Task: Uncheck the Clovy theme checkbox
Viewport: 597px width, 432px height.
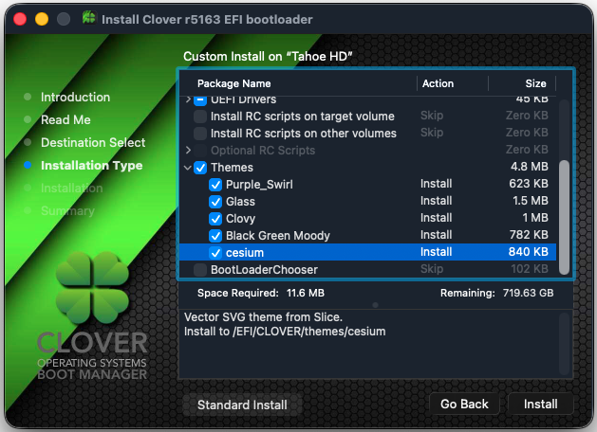Action: coord(215,219)
